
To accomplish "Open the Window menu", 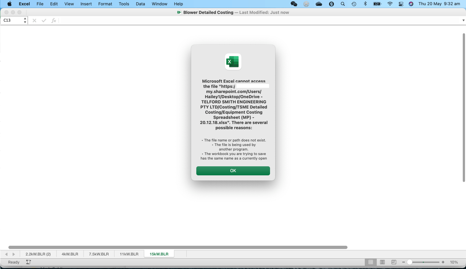I will click(x=159, y=4).
